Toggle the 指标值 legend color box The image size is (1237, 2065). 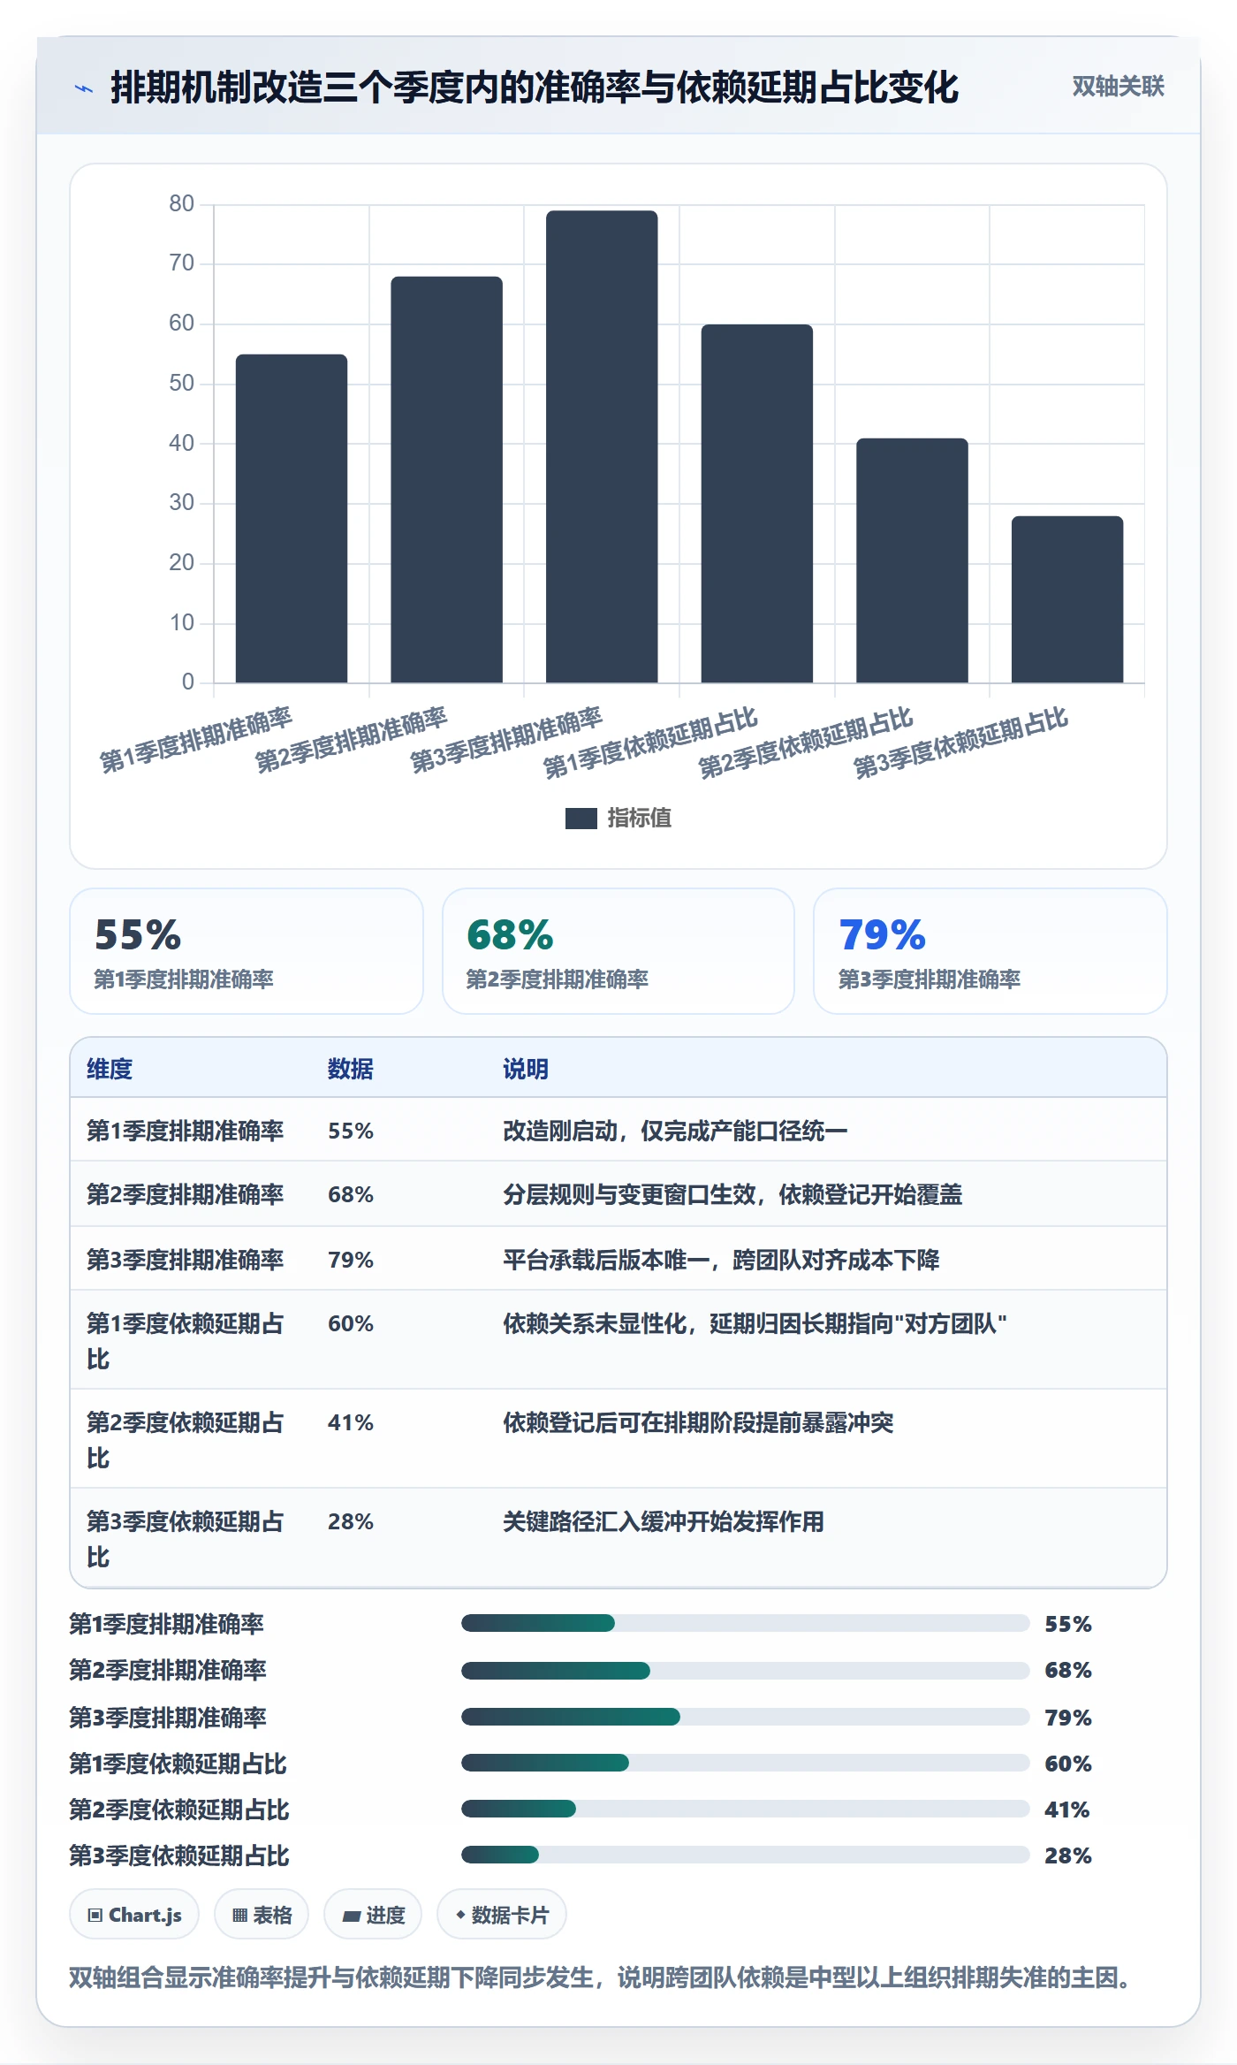coord(581,818)
